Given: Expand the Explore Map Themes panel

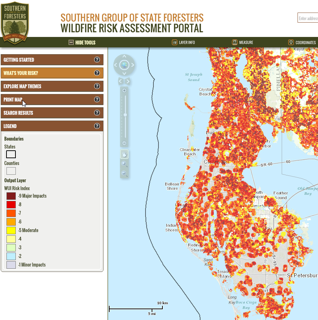Looking at the screenshot, I should (x=52, y=86).
